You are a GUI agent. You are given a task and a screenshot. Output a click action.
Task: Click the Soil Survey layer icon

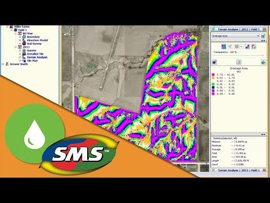tap(24, 43)
